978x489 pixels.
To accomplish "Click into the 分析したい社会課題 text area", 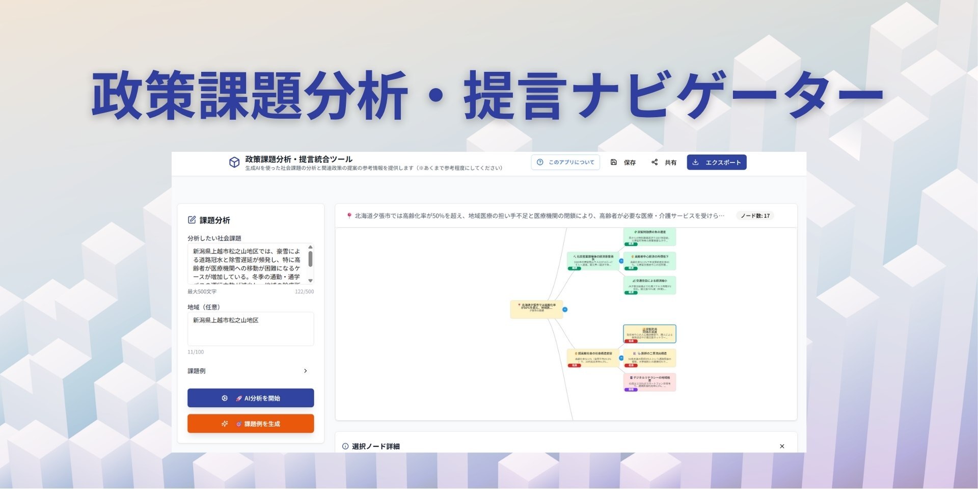I will tap(247, 264).
